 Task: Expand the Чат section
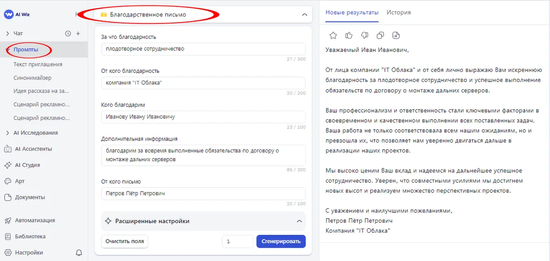coord(8,33)
